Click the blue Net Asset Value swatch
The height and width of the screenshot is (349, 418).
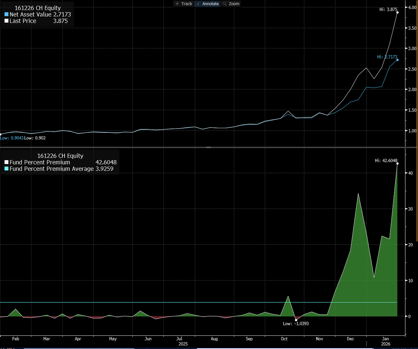6,14
